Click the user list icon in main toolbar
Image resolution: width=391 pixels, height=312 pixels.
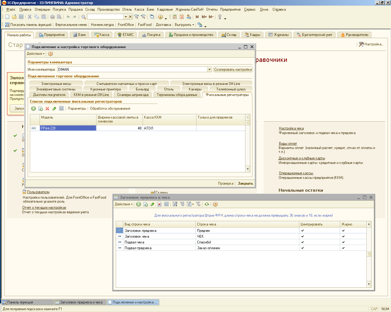click(189, 17)
